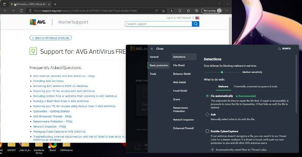Open the Tools settings section
The image size is (302, 157).
(153, 74)
